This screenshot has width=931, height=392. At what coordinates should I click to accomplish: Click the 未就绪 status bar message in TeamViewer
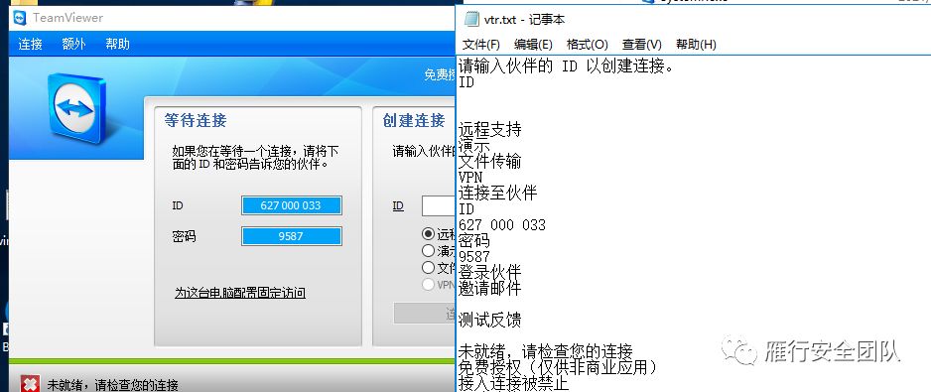tap(113, 385)
